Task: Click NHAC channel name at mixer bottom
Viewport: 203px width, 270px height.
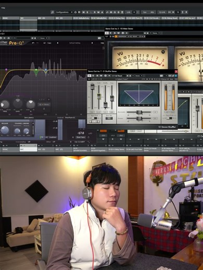Action: point(10,150)
